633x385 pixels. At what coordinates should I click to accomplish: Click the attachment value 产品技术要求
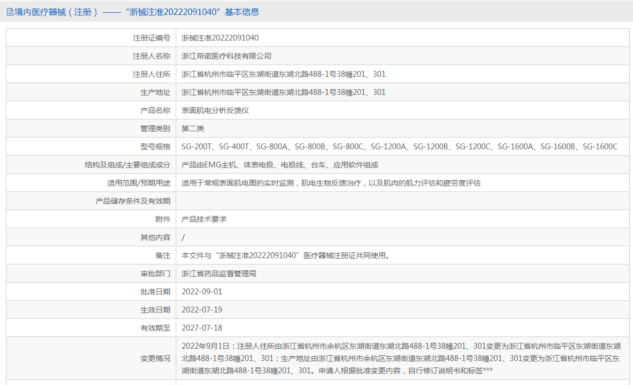pos(204,219)
